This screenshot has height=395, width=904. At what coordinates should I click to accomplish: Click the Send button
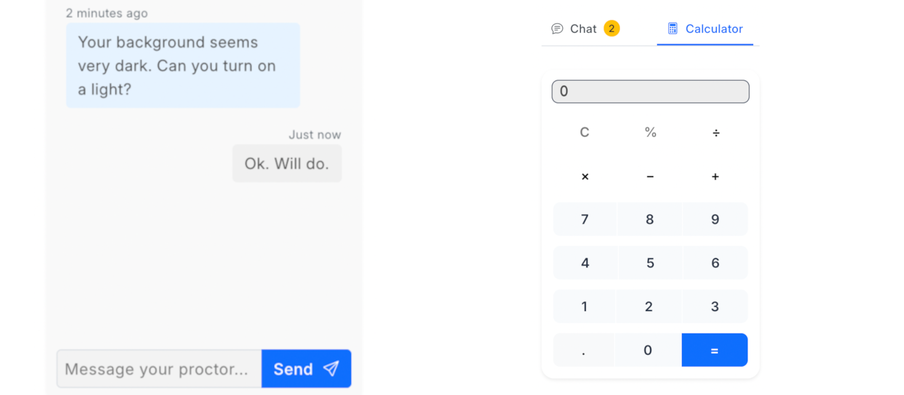(306, 369)
